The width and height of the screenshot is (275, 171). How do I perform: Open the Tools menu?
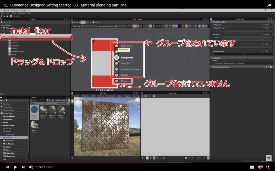(13, 13)
